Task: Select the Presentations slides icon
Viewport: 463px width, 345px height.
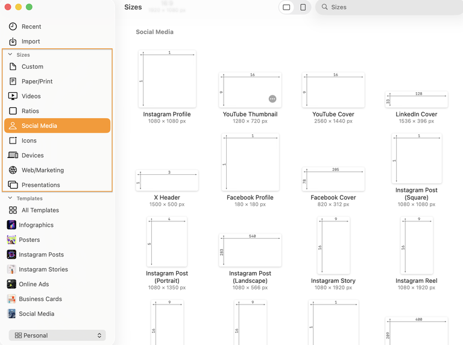Action: 13,185
